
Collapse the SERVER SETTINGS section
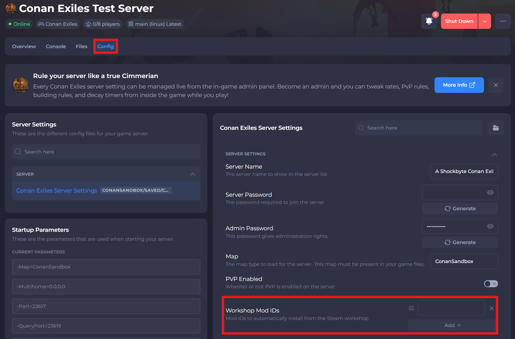[494, 155]
